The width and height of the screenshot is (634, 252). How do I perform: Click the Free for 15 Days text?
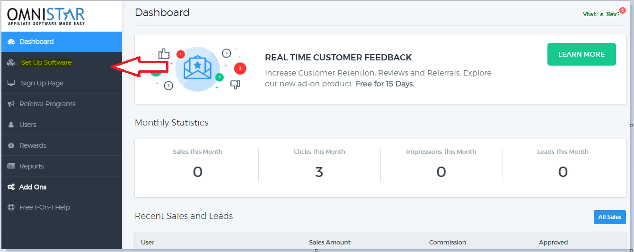[385, 84]
